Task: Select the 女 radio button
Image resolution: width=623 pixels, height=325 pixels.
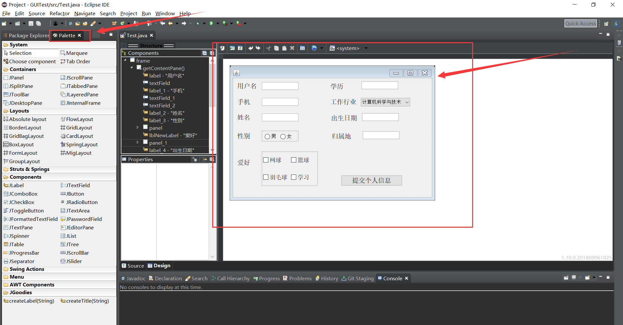Action: 283,136
